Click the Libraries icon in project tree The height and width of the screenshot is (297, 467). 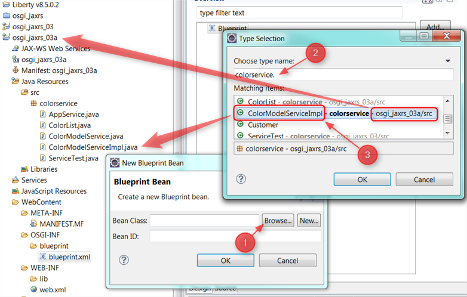tap(25, 169)
